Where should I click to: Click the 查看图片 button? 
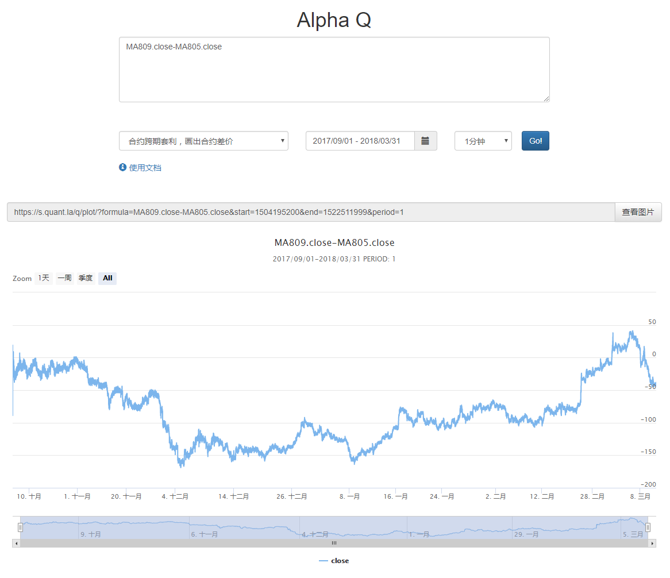(638, 212)
